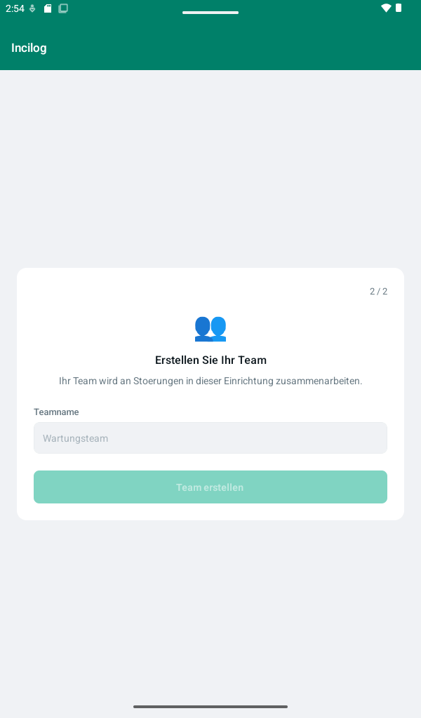The width and height of the screenshot is (421, 718).
Task: Click the Teamname field label
Action: pyautogui.click(x=56, y=412)
